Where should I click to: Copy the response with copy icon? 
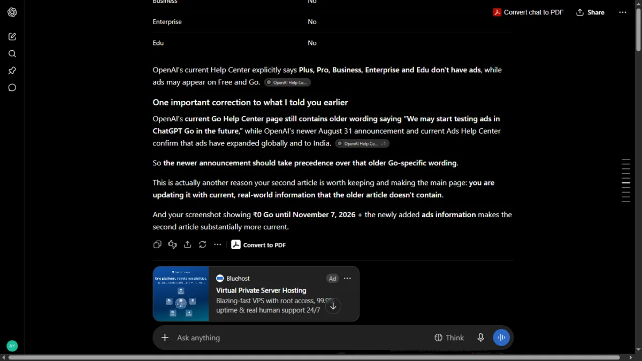click(157, 244)
